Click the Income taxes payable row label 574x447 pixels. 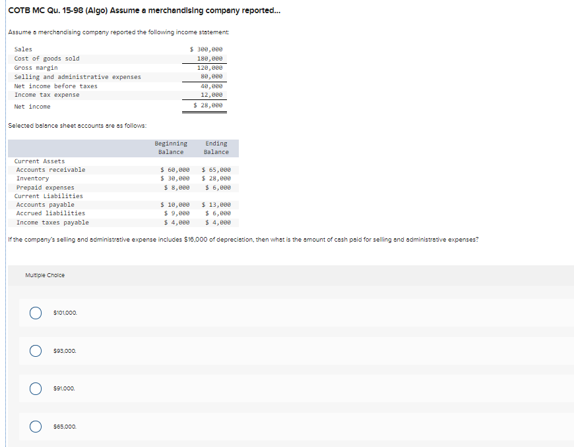(x=52, y=223)
